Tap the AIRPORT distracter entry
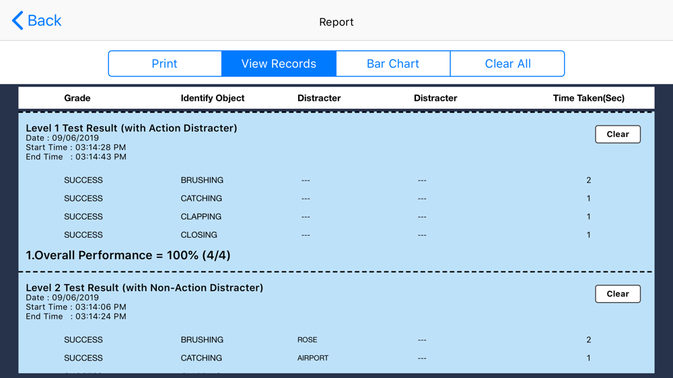Screen dimensions: 673x378 [313, 359]
